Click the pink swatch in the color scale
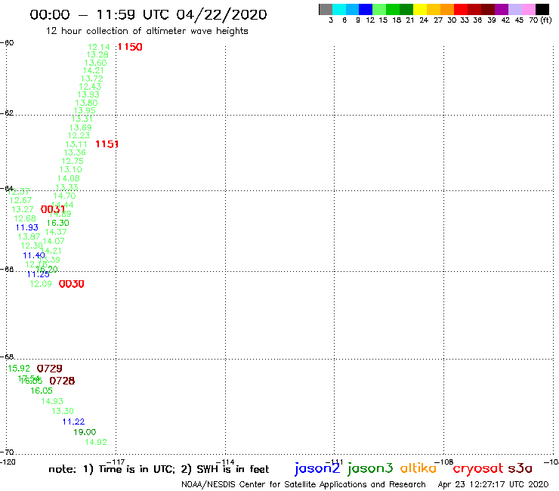Screen dimensions: 559x491 point(528,9)
